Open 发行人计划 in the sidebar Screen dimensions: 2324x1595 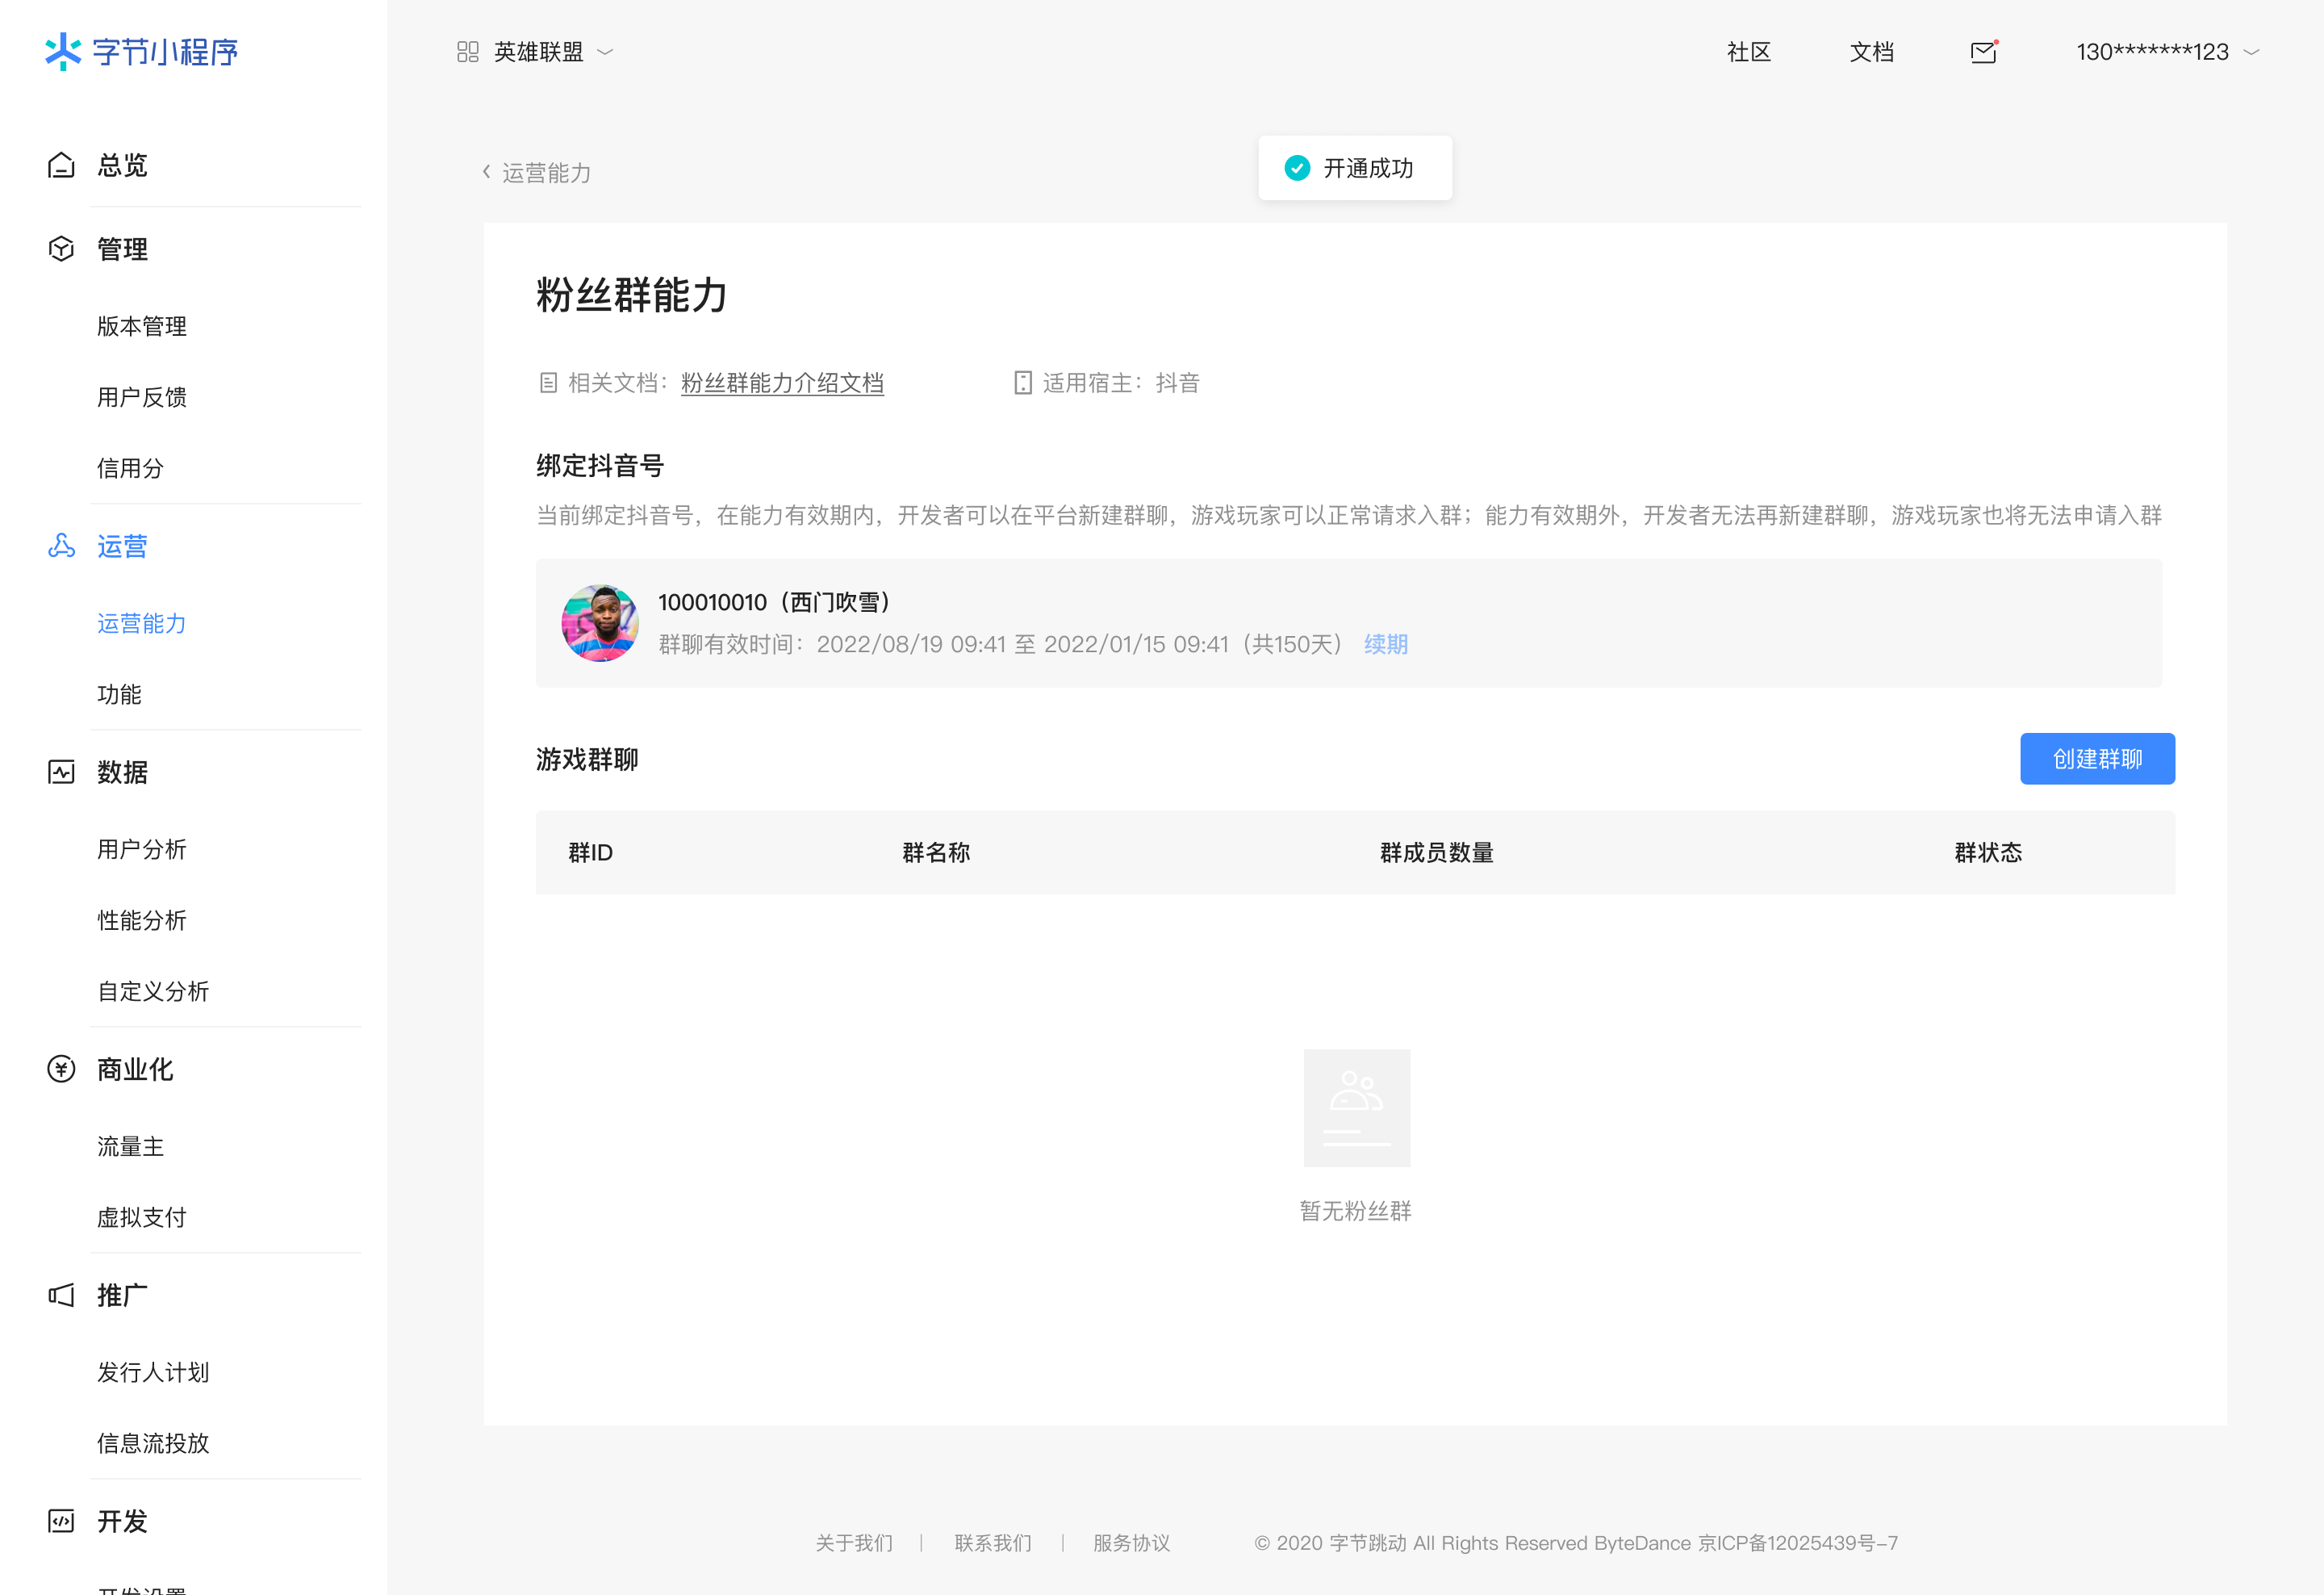153,1372
